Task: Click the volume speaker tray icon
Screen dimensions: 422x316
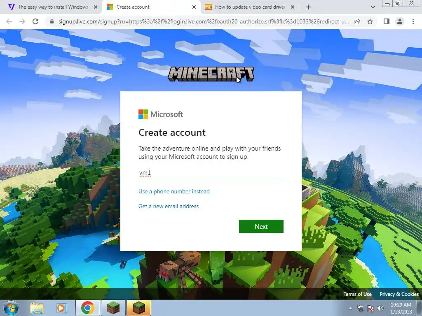Action: (380, 308)
